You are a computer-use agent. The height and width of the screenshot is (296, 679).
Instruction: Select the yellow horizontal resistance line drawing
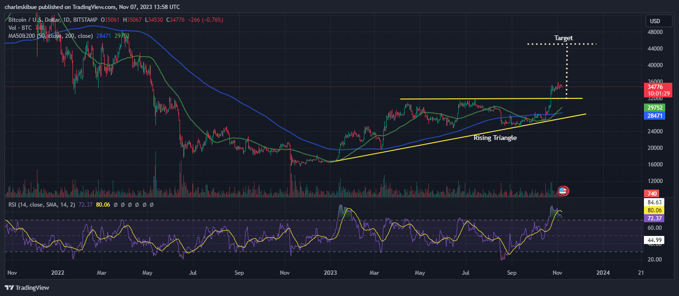click(491, 99)
